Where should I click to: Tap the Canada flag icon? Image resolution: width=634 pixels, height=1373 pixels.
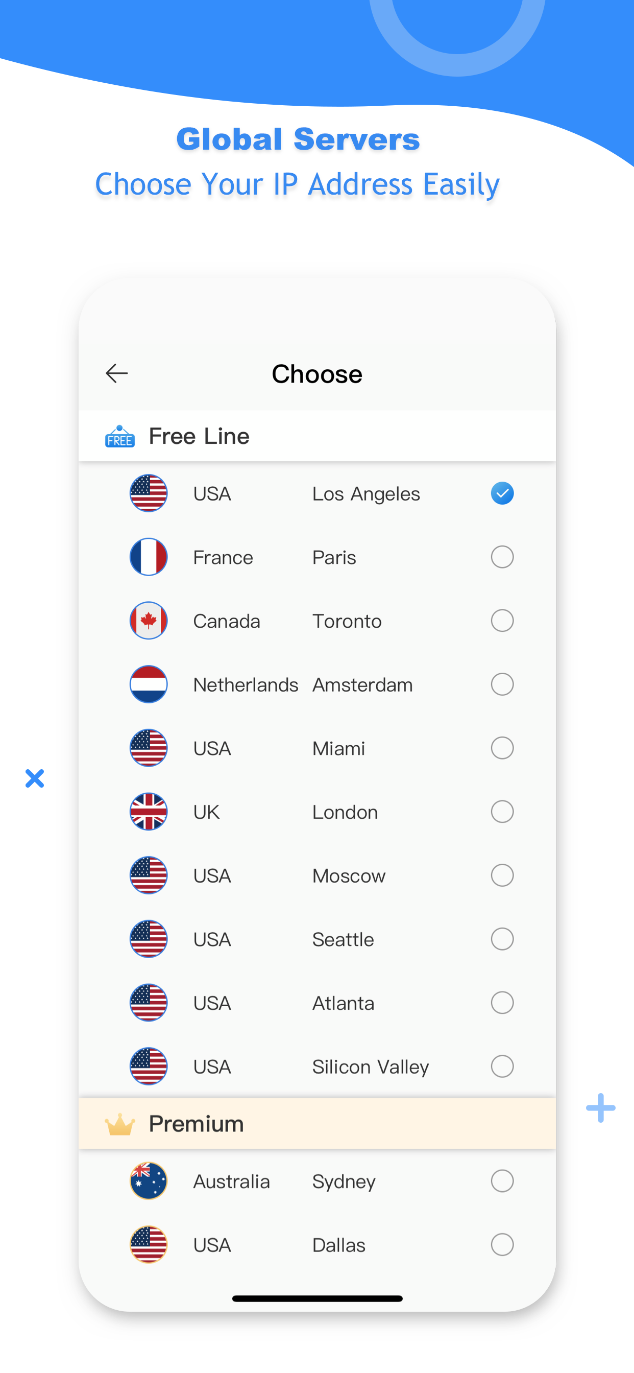coord(149,621)
